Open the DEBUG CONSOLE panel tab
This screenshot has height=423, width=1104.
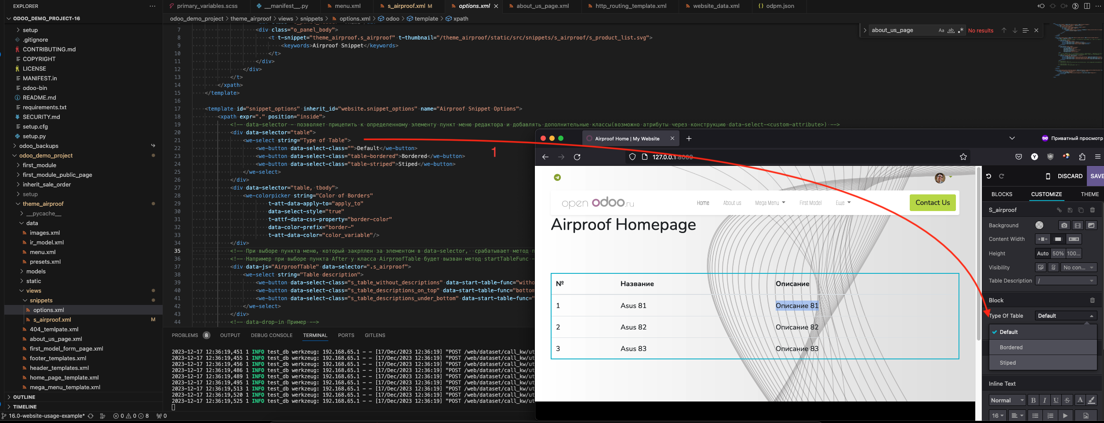pos(271,335)
